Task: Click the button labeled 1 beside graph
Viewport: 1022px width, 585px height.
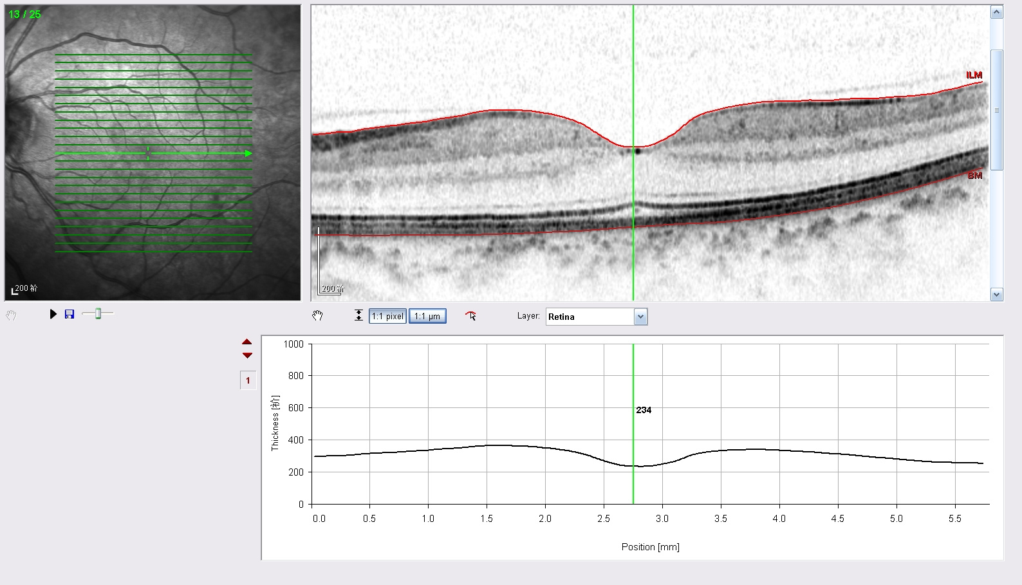Action: pyautogui.click(x=248, y=380)
